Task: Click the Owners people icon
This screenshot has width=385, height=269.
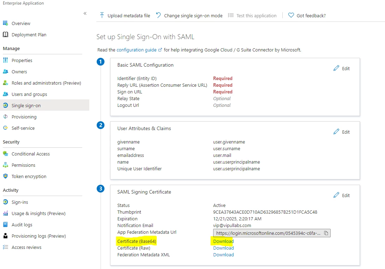Action: [x=5, y=72]
